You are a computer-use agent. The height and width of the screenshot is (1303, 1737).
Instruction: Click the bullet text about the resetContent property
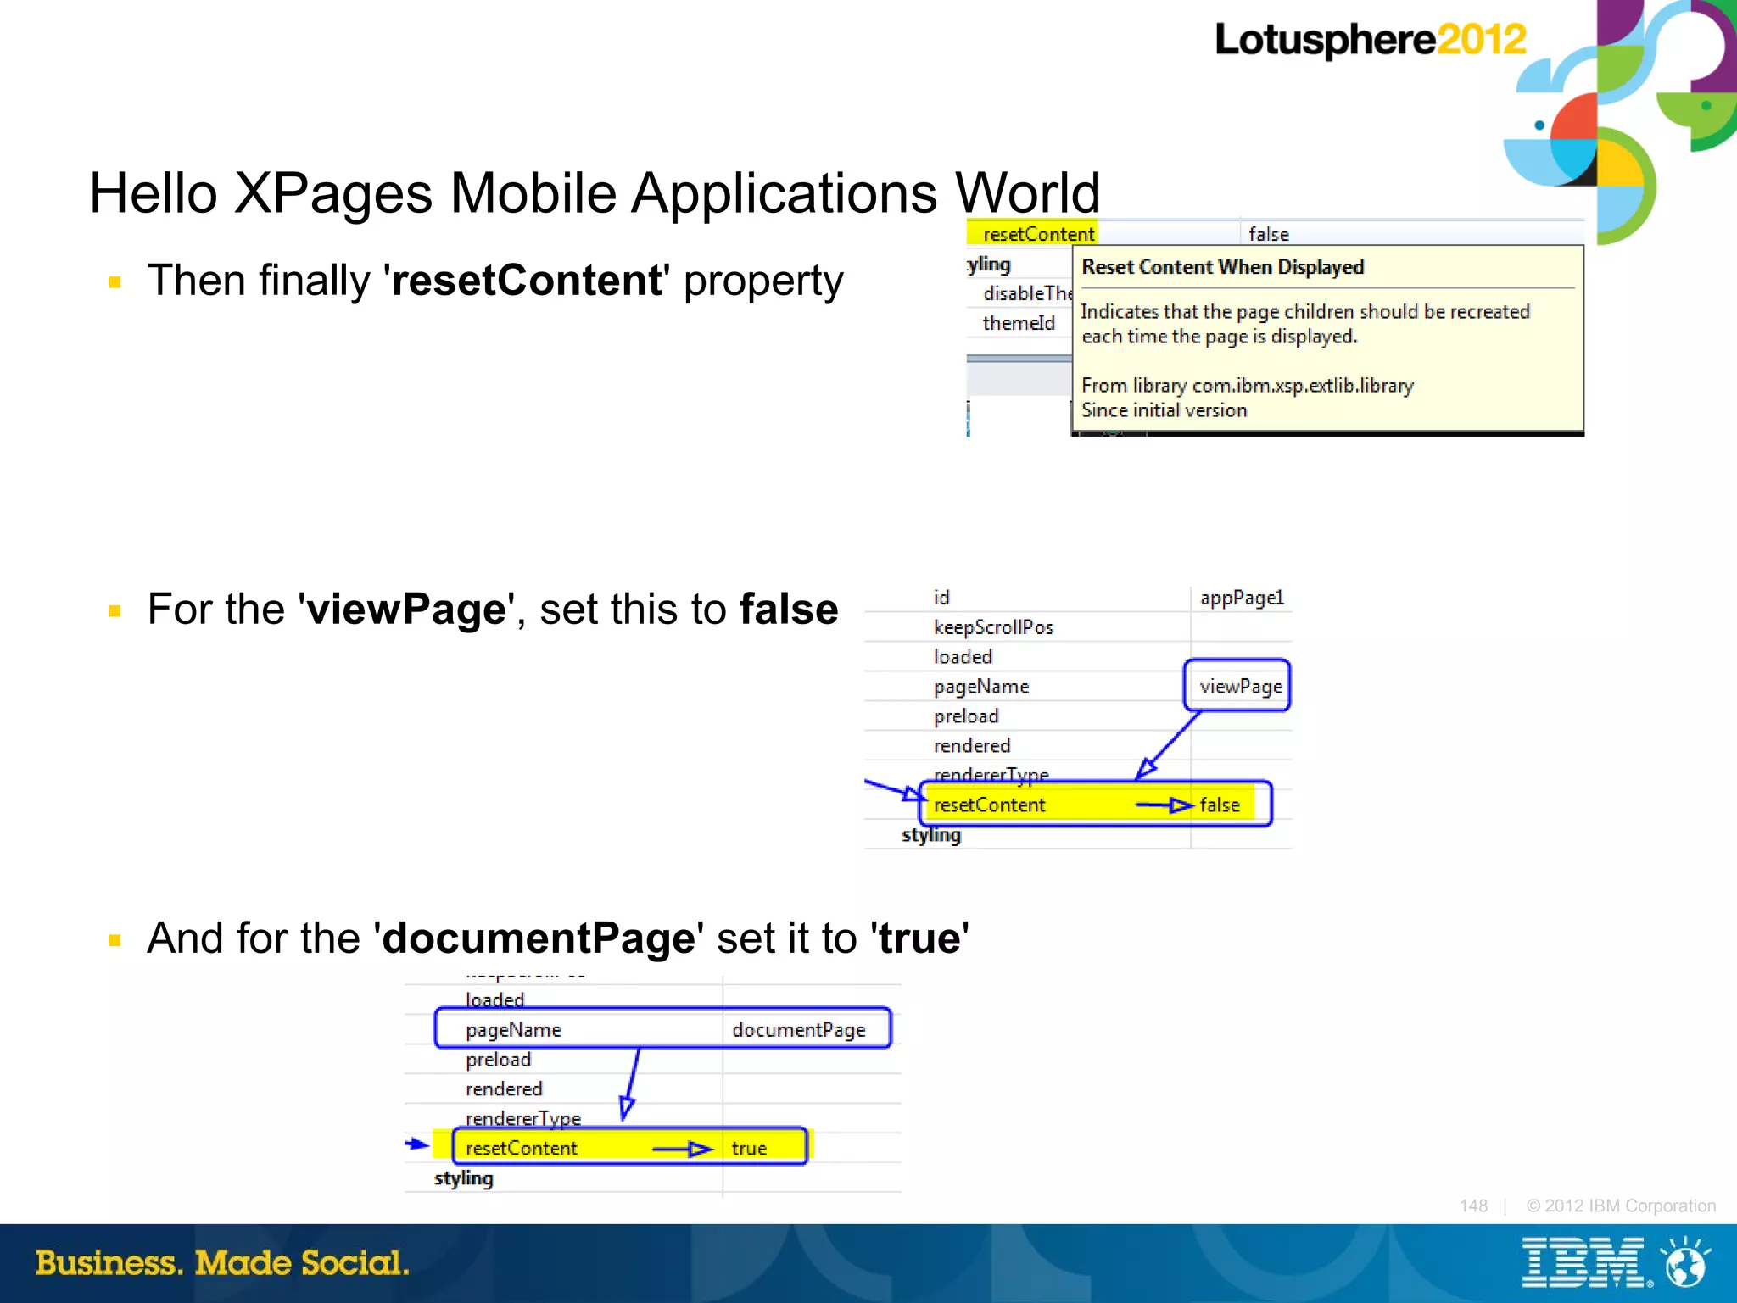tap(495, 281)
